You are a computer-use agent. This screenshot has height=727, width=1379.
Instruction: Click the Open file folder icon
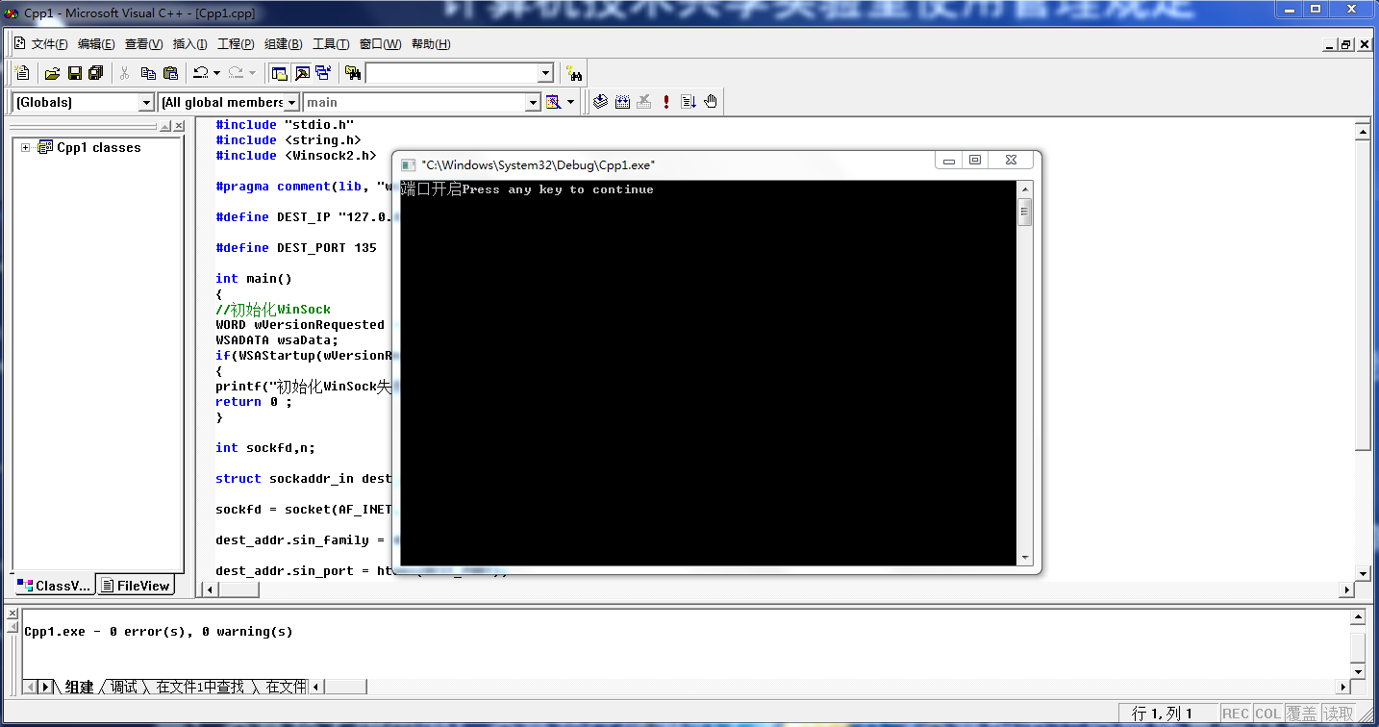(53, 73)
